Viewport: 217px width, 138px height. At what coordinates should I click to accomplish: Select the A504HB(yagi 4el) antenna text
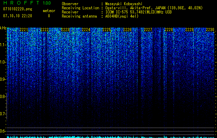point(122,16)
